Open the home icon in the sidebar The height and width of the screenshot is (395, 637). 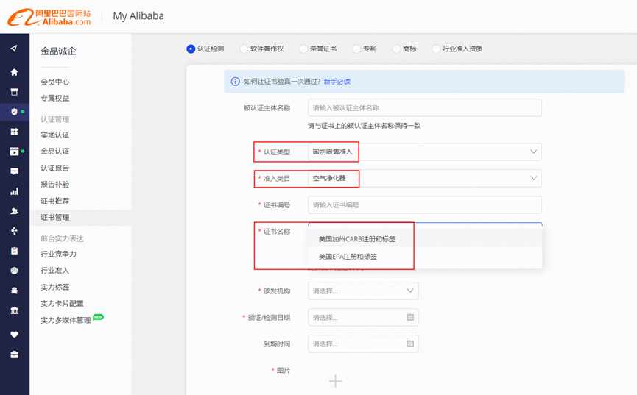coord(14,72)
